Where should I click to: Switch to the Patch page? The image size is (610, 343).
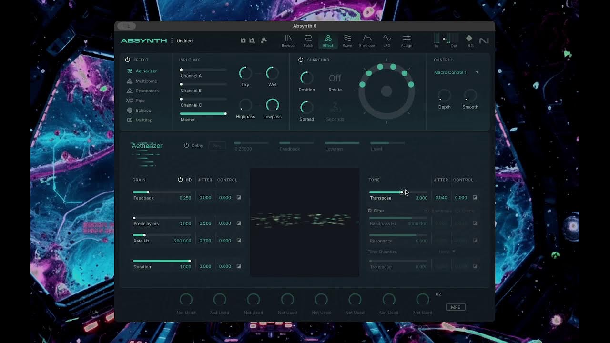tap(308, 41)
